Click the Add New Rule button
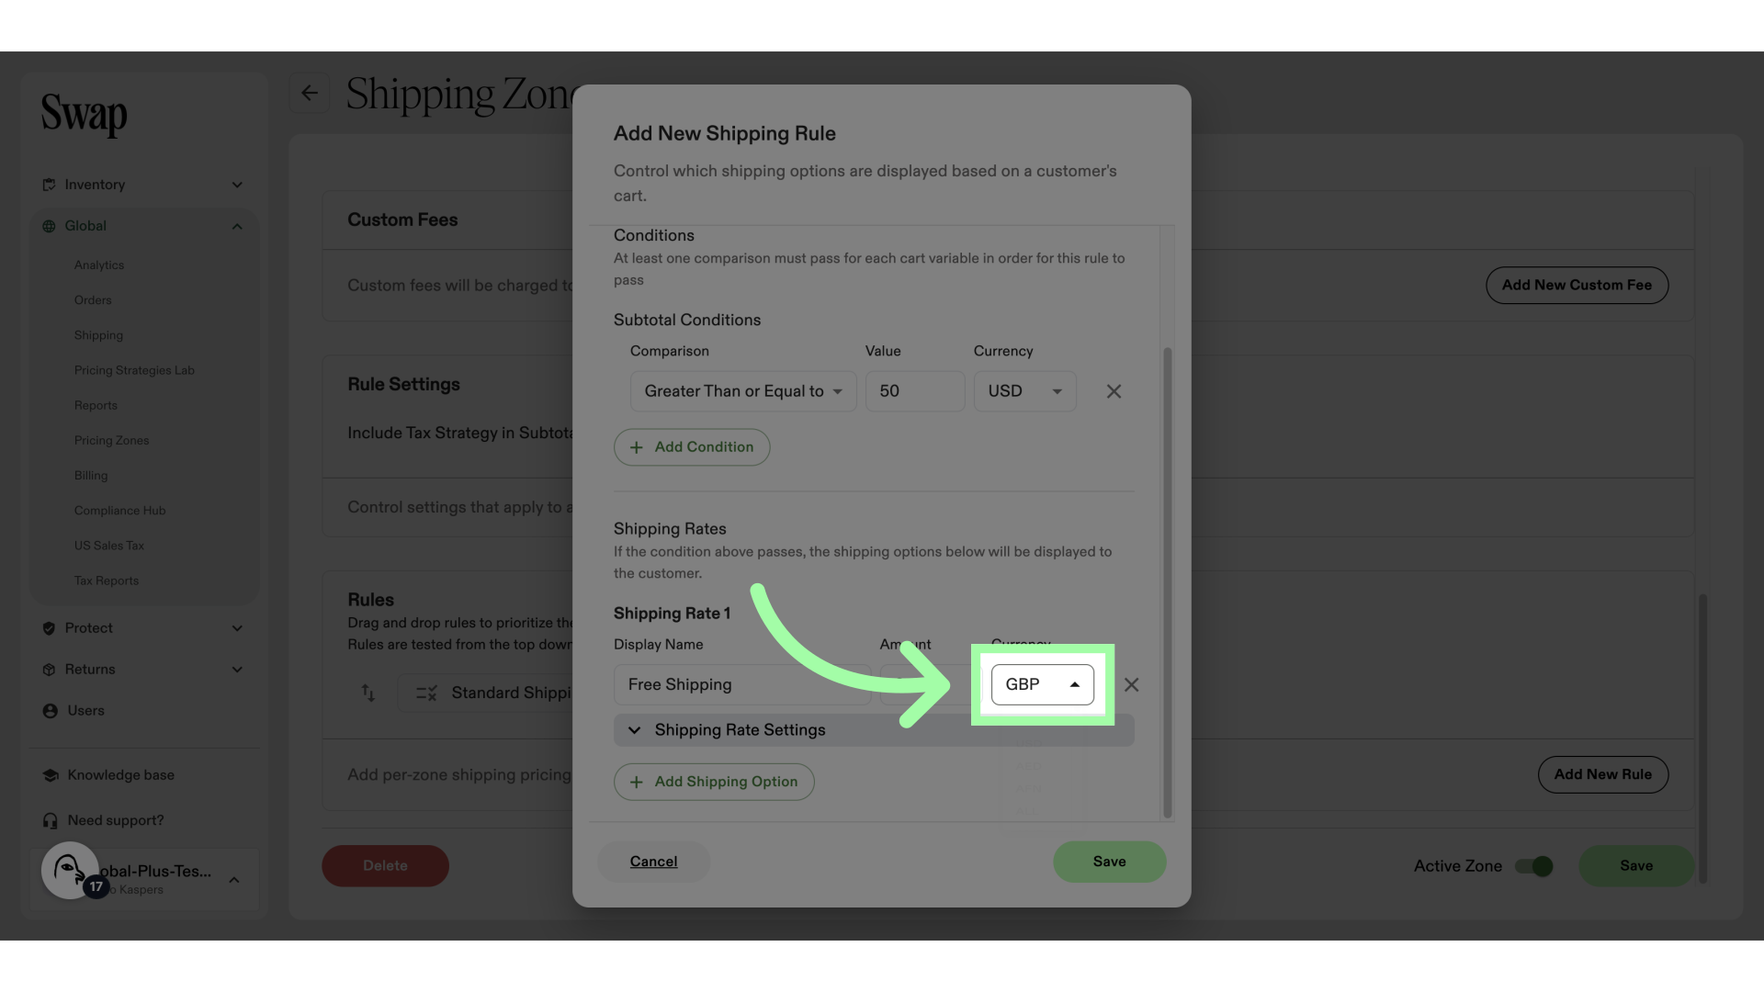The width and height of the screenshot is (1764, 992). (1602, 774)
